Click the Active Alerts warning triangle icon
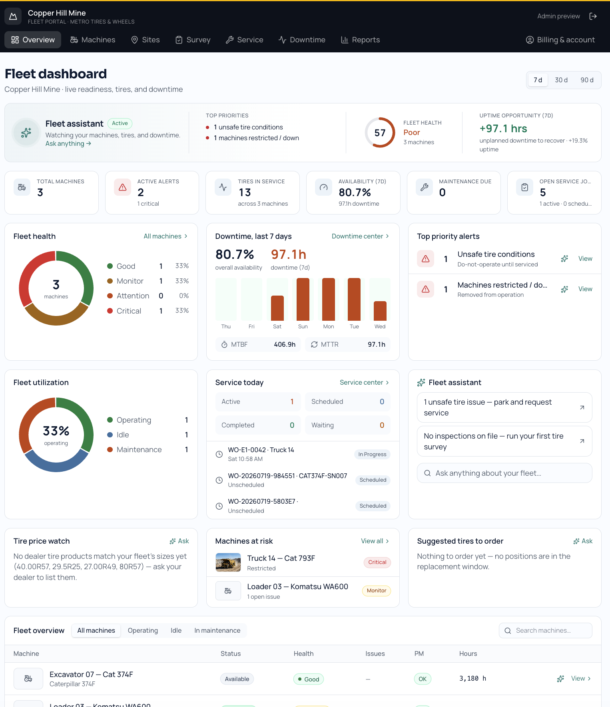The height and width of the screenshot is (707, 610). pyautogui.click(x=123, y=187)
